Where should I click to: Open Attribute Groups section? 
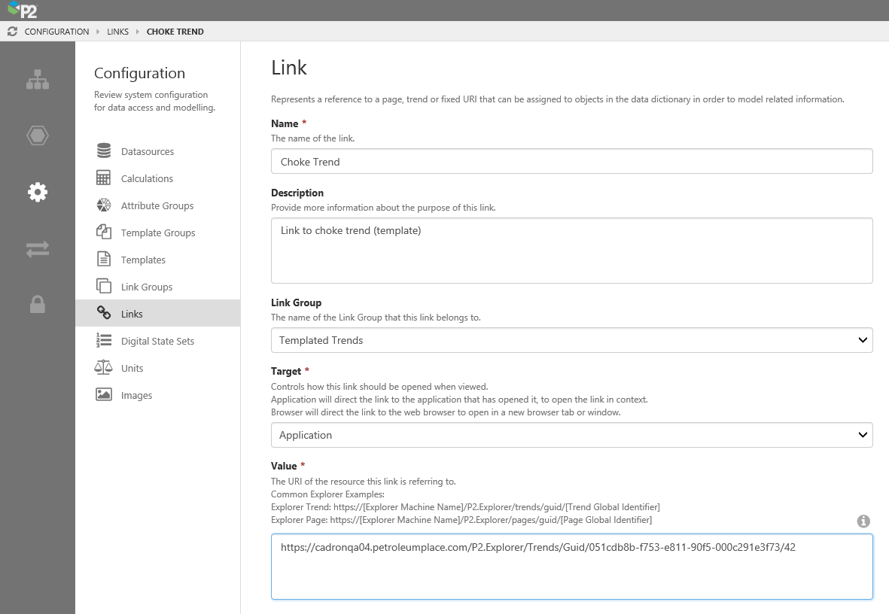(157, 205)
